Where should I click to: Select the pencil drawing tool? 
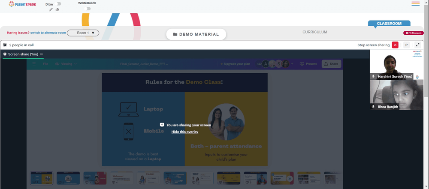point(51,9)
